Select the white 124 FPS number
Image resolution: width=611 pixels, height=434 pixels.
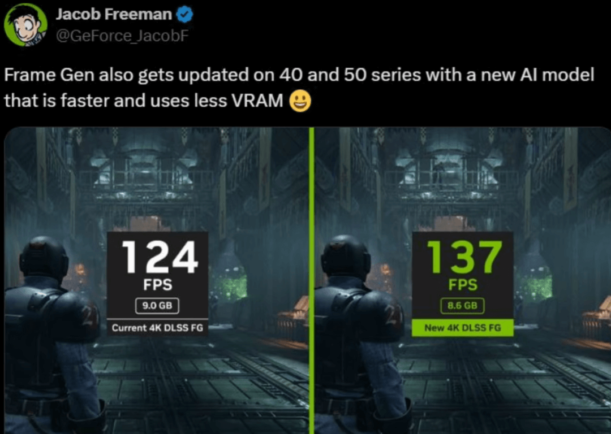click(x=160, y=257)
